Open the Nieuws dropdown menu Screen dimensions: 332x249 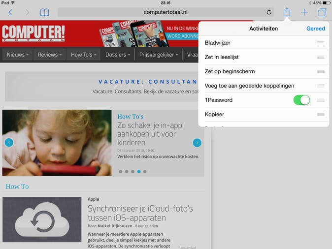tap(17, 55)
